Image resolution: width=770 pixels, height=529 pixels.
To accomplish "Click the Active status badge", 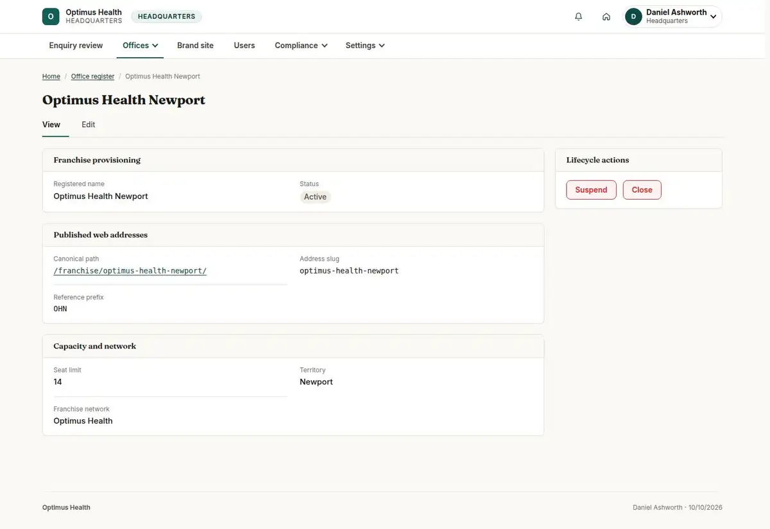I will click(315, 197).
